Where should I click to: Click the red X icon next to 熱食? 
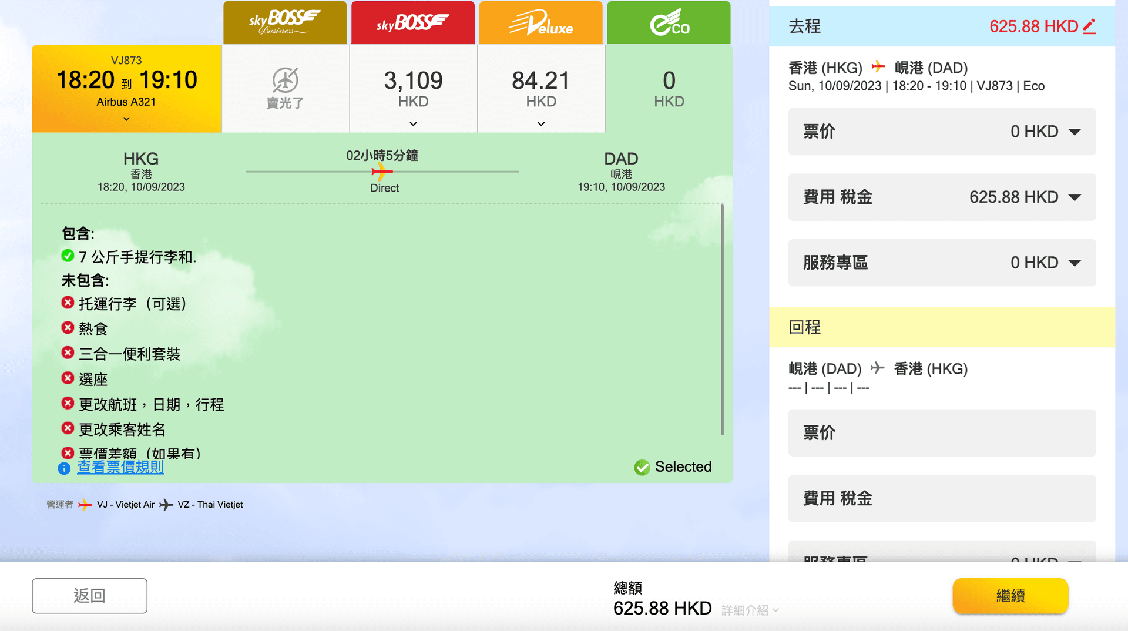(x=68, y=327)
